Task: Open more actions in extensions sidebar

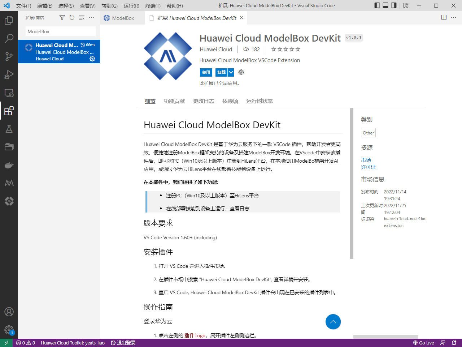Action: [x=92, y=18]
